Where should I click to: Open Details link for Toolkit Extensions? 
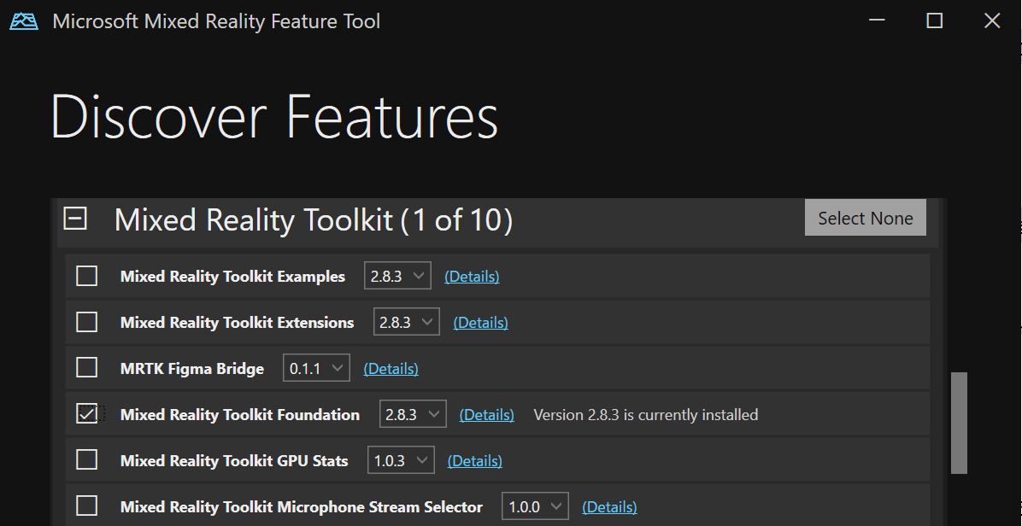click(481, 323)
